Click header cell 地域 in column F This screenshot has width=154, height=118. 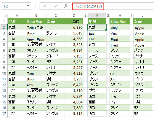pyautogui.click(x=97, y=21)
